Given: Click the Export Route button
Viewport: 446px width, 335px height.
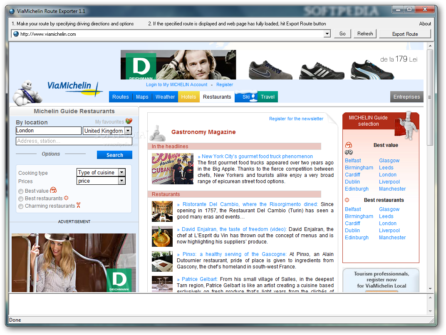Looking at the screenshot, I should [405, 34].
